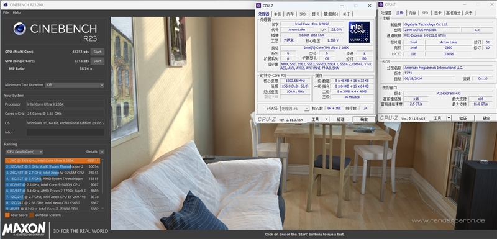Switch to SPD tab in back CPU-Z window
This screenshot has height=239, width=497.
click(x=425, y=12)
